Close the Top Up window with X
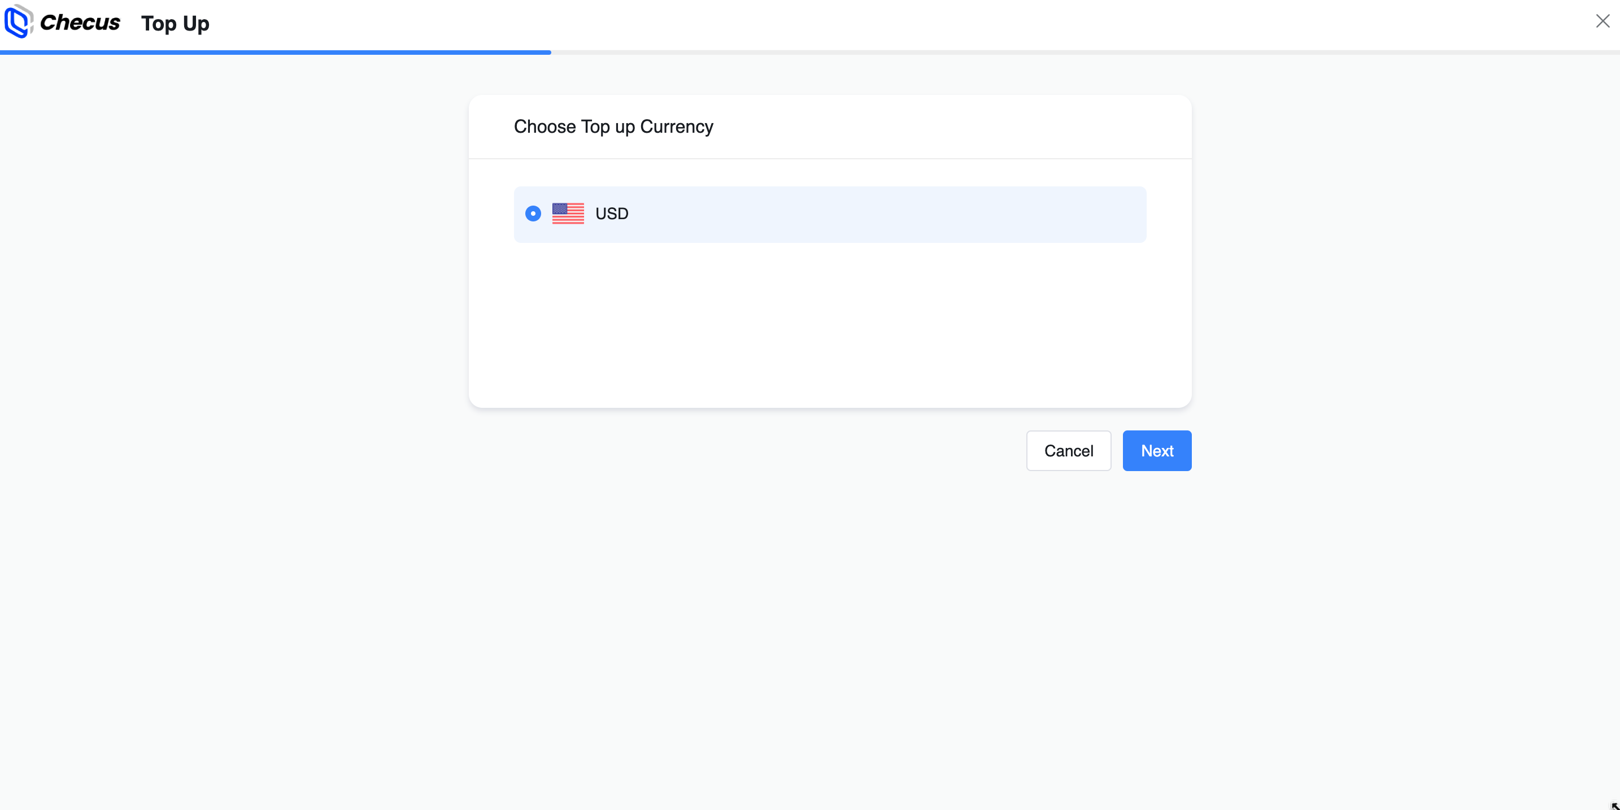1620x810 pixels. tap(1602, 21)
